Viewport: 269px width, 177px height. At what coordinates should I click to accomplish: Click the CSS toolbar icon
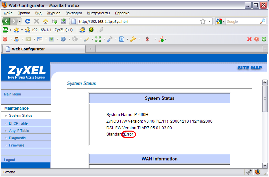pyautogui.click(x=28, y=39)
